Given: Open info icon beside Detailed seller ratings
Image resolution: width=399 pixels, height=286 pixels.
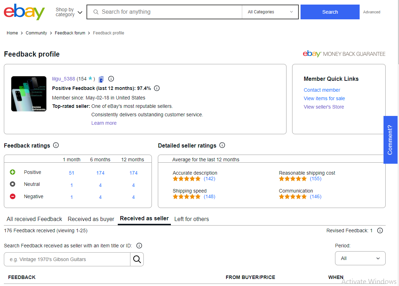Looking at the screenshot, I should pyautogui.click(x=222, y=145).
